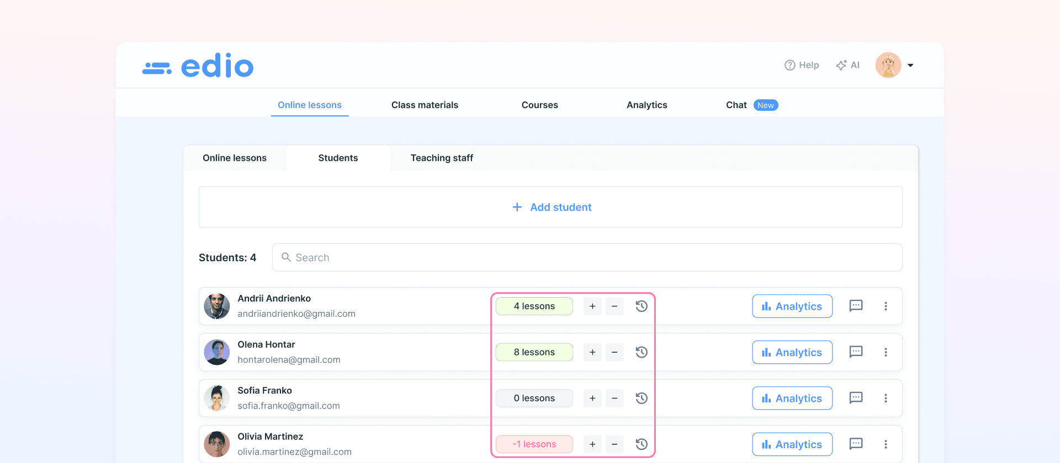Click Olena Hontar's avatar photo
This screenshot has height=463, width=1060.
(x=217, y=352)
